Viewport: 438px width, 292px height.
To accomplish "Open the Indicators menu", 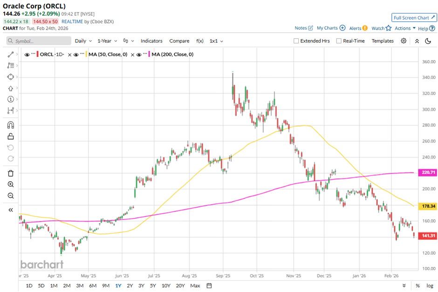I will tap(152, 41).
